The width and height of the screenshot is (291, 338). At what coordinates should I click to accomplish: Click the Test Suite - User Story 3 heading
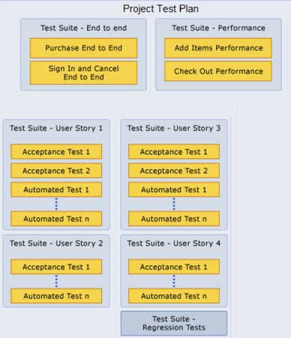(174, 128)
